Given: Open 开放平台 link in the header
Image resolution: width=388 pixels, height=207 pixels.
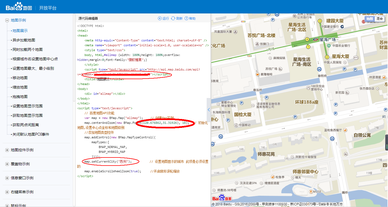Looking at the screenshot, I should pos(48,8).
